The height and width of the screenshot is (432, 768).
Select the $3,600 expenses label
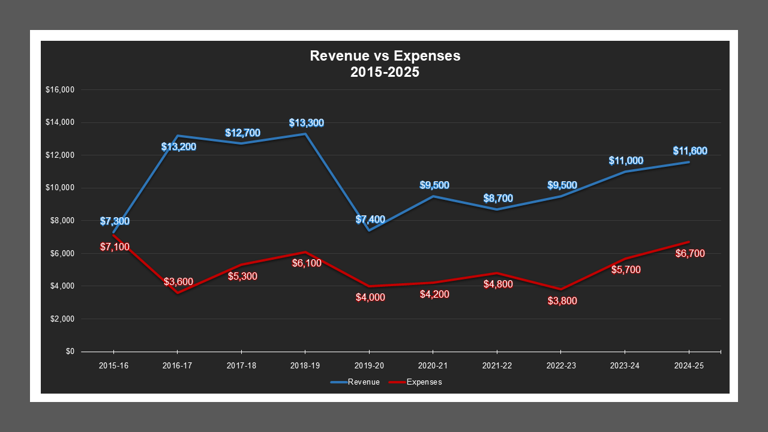click(179, 281)
